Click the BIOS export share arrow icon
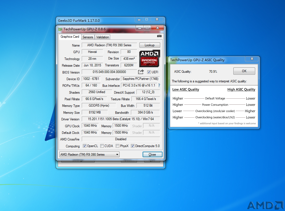 141,72
